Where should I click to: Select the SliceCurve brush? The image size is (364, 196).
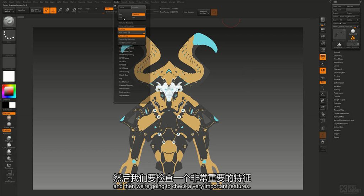click(9, 159)
